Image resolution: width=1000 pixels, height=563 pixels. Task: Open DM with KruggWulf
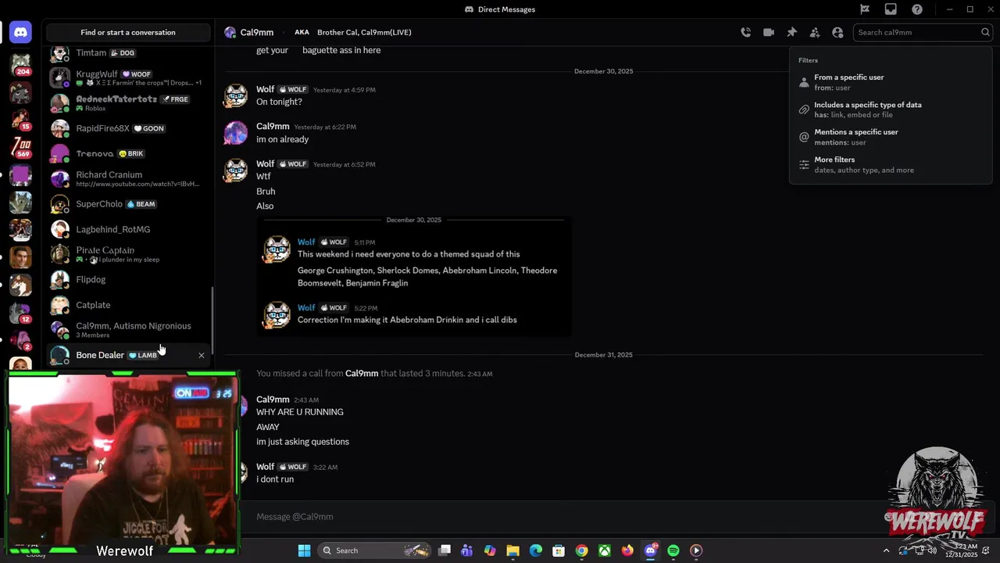click(128, 77)
